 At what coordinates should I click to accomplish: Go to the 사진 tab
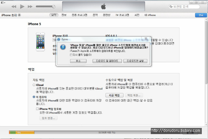137,15
